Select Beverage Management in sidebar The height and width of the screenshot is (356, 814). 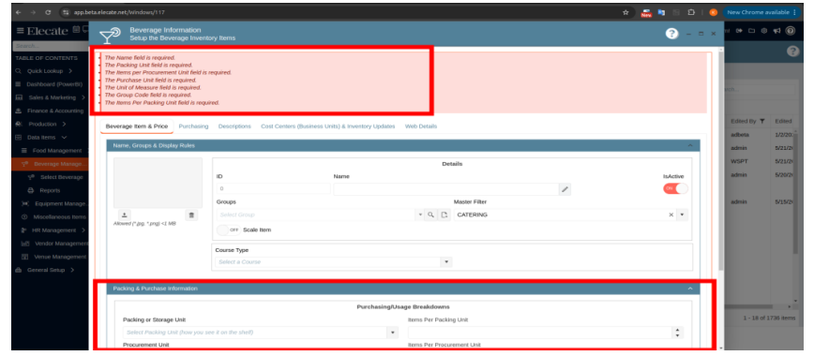click(x=50, y=164)
